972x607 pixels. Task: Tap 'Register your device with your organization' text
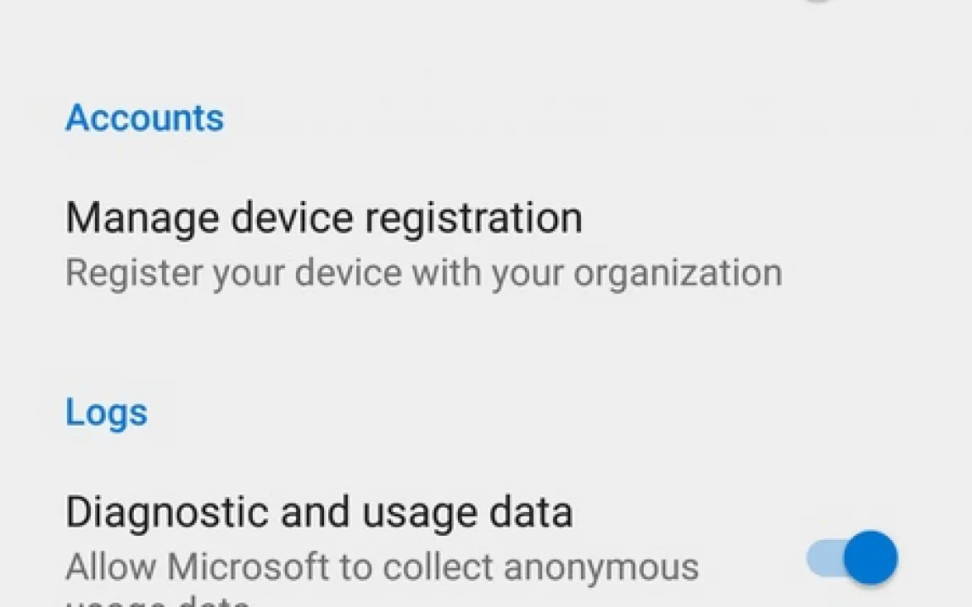[423, 274]
